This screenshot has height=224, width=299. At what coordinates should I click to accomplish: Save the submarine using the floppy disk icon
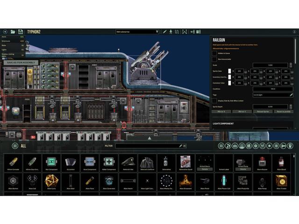(x=21, y=32)
